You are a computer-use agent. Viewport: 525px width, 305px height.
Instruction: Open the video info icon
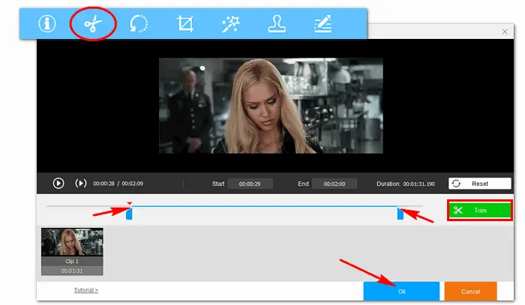coord(46,24)
